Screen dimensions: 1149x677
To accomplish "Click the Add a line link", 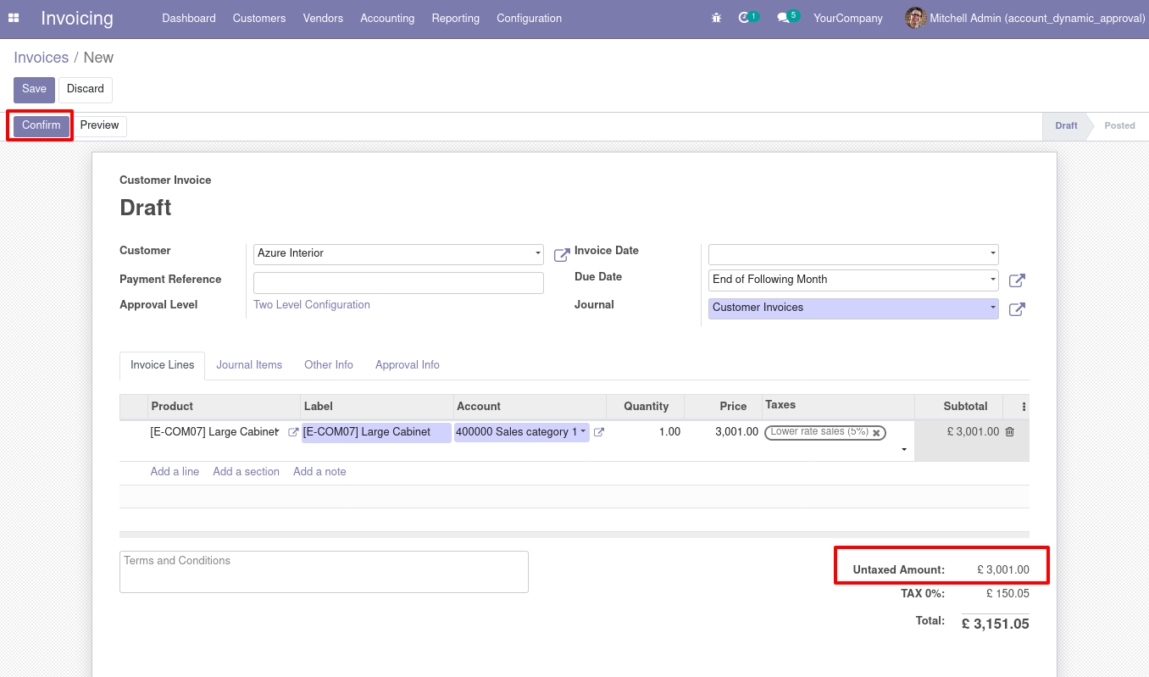I will pyautogui.click(x=175, y=472).
